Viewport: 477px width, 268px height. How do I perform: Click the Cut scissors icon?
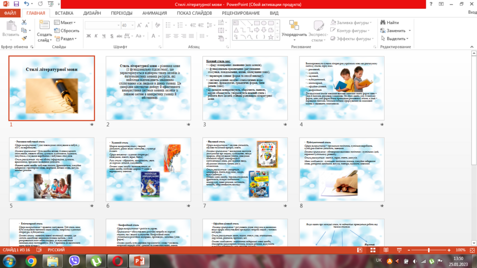click(x=24, y=22)
